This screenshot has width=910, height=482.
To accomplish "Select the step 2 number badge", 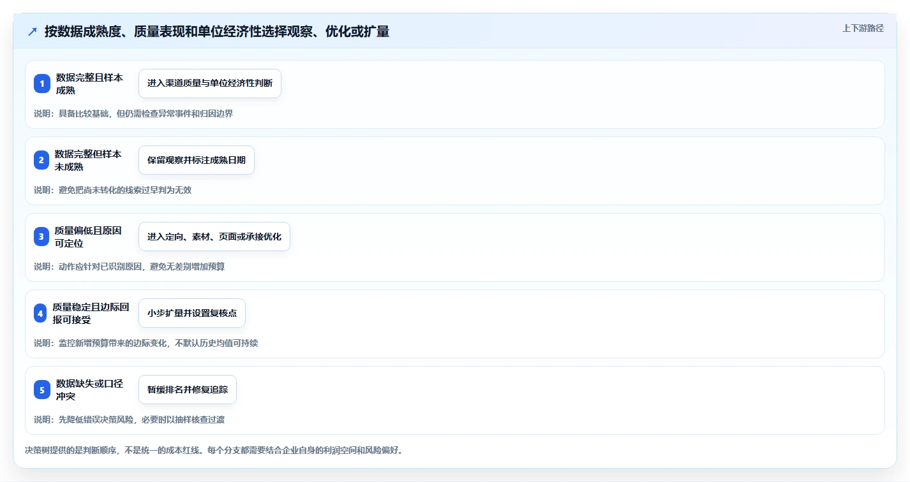I will 42,160.
